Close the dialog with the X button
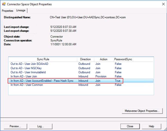 click(x=163, y=4)
